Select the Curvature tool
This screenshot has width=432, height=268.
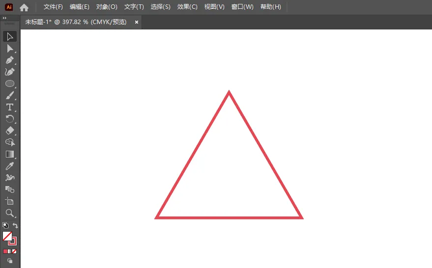[10, 72]
